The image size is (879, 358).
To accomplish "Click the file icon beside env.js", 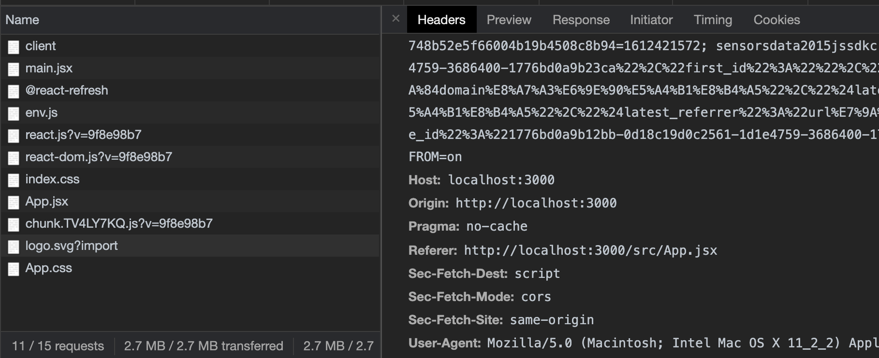I will click(14, 113).
